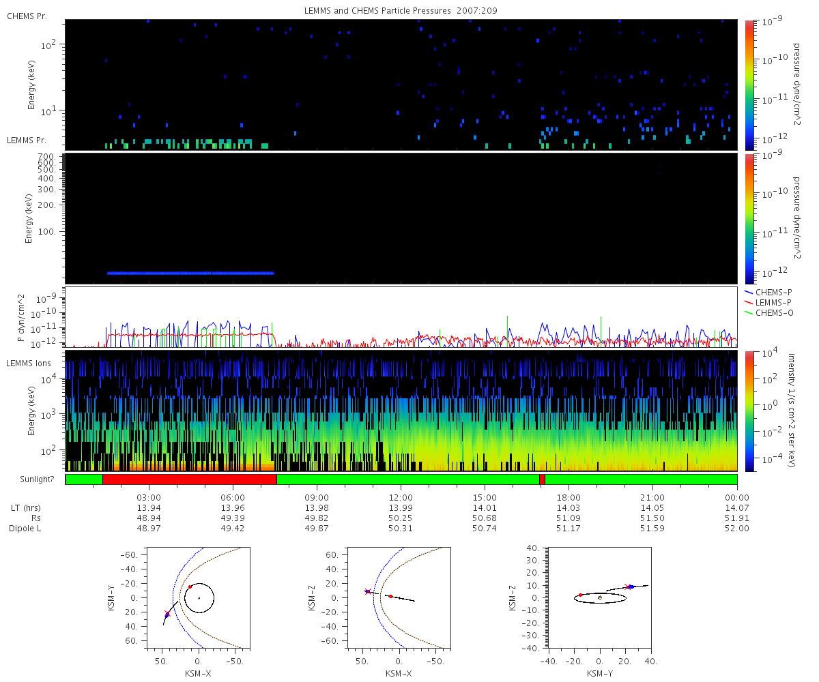Click the small red segment near 17:00 on Sunlight bar
Image resolution: width=819 pixels, height=682 pixels.
(x=542, y=479)
